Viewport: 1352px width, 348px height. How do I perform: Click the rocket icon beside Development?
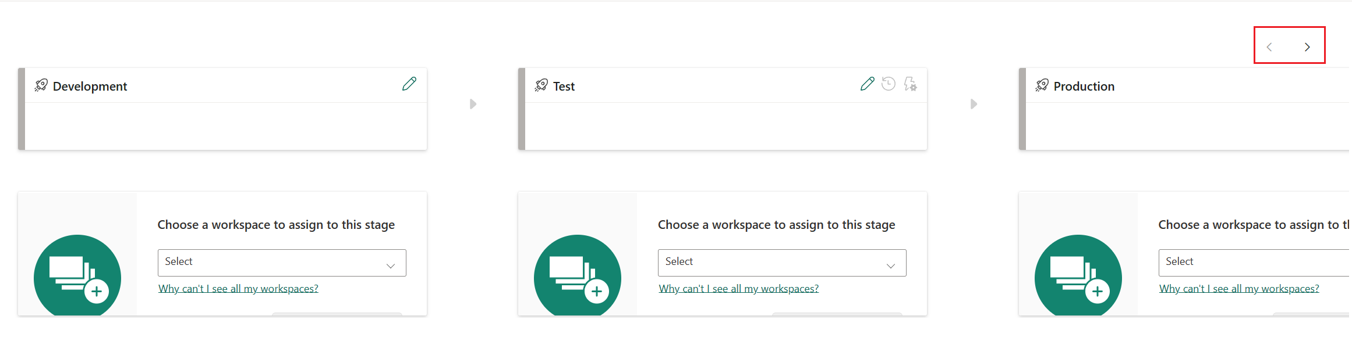(41, 85)
